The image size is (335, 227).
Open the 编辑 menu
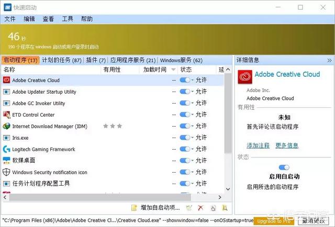point(29,19)
